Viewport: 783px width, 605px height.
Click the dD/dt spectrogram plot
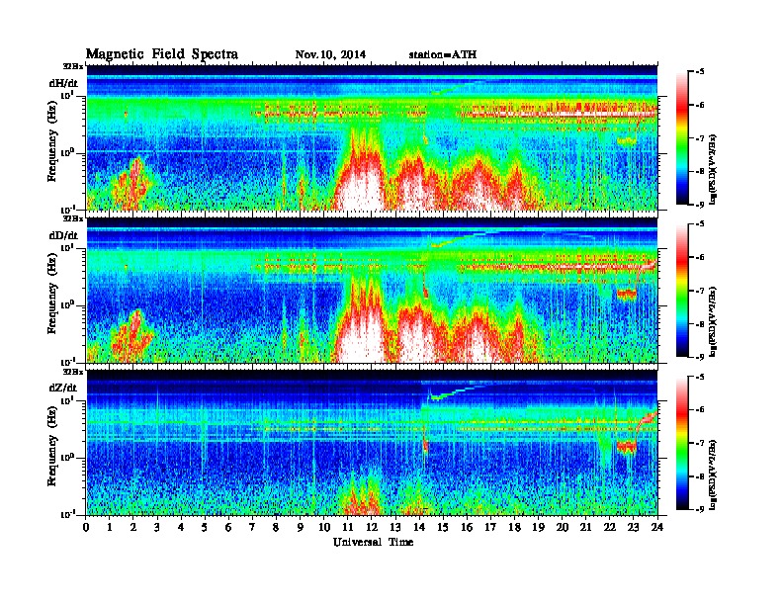click(372, 290)
